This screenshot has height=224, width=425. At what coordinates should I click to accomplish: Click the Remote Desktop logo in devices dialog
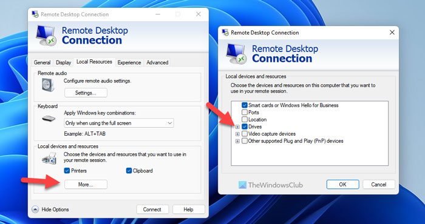tap(236, 54)
